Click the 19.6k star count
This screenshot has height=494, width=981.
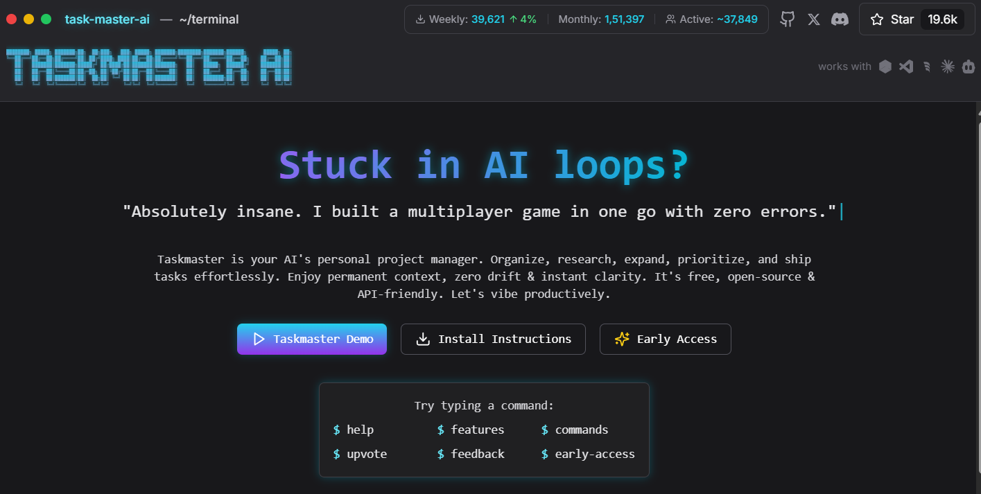pos(943,19)
